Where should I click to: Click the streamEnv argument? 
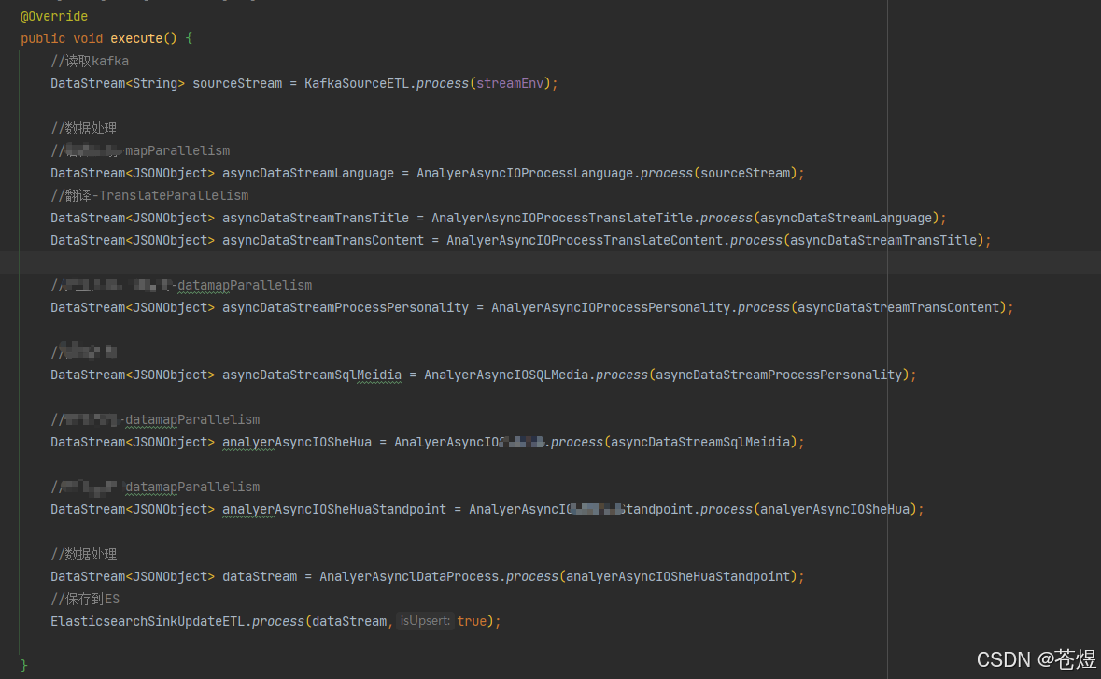(x=510, y=83)
